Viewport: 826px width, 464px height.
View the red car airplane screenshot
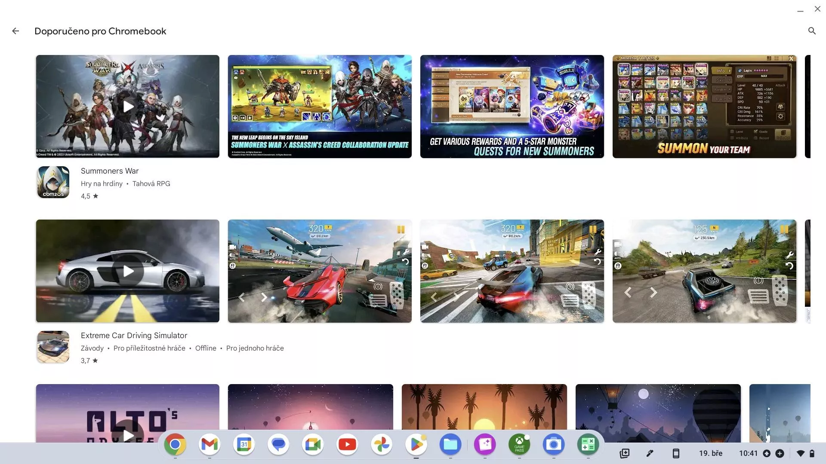click(320, 271)
